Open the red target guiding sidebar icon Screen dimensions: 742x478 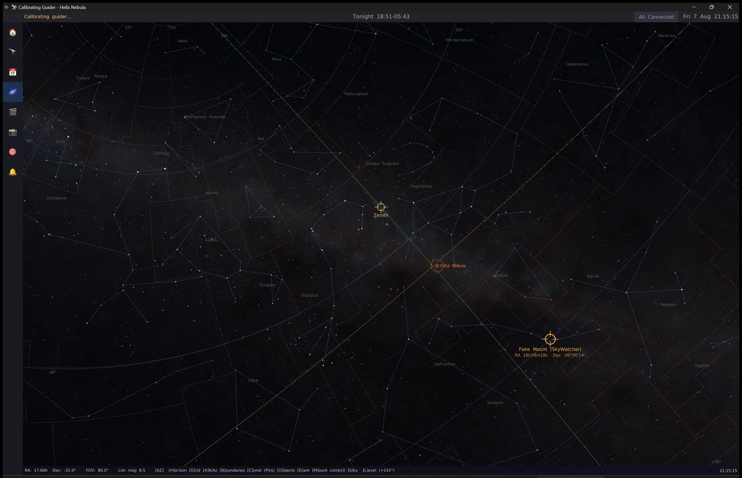(13, 152)
